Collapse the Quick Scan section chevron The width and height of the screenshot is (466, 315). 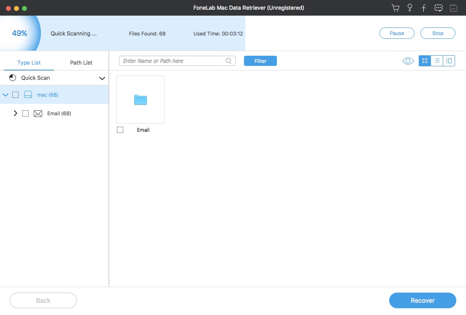(102, 79)
